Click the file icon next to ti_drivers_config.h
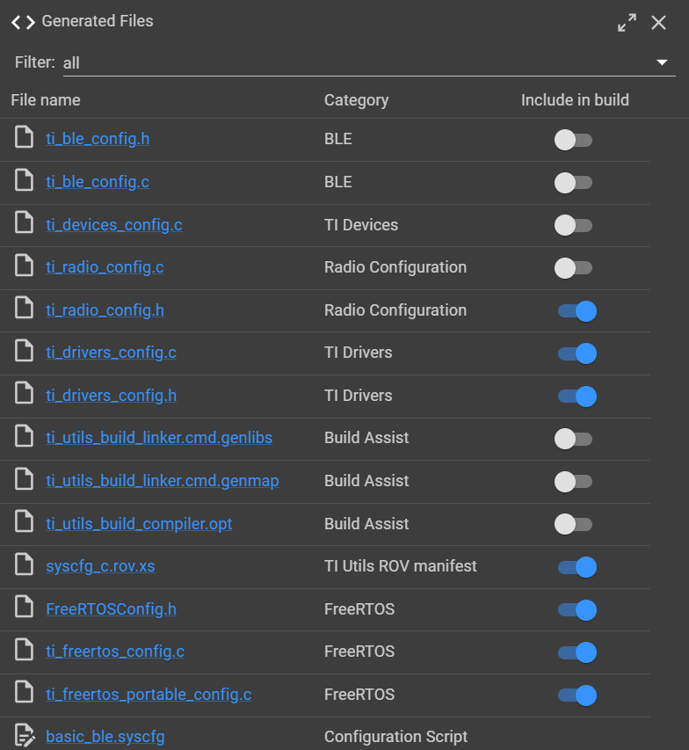 pyautogui.click(x=24, y=395)
